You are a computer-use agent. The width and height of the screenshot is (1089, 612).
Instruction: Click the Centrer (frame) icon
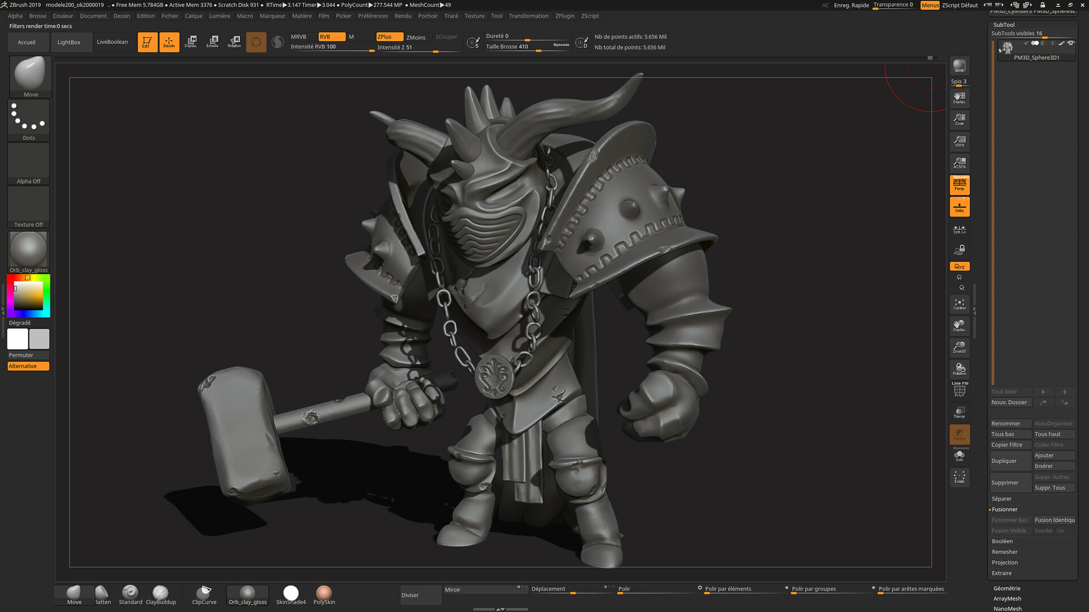point(959,304)
